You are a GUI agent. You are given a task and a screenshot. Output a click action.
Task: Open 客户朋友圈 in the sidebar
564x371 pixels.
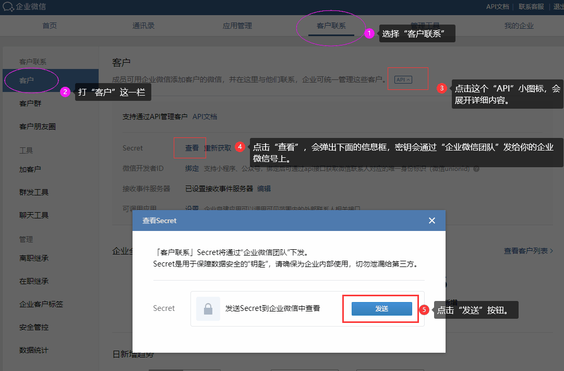(38, 126)
